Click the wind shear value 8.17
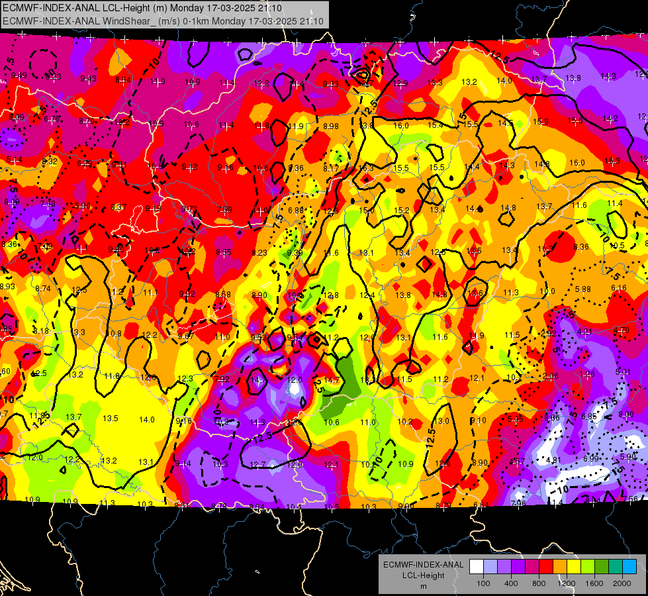This screenshot has height=596, width=648. [x=330, y=168]
